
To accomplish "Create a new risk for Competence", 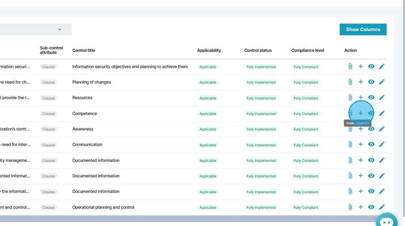I will [x=361, y=113].
